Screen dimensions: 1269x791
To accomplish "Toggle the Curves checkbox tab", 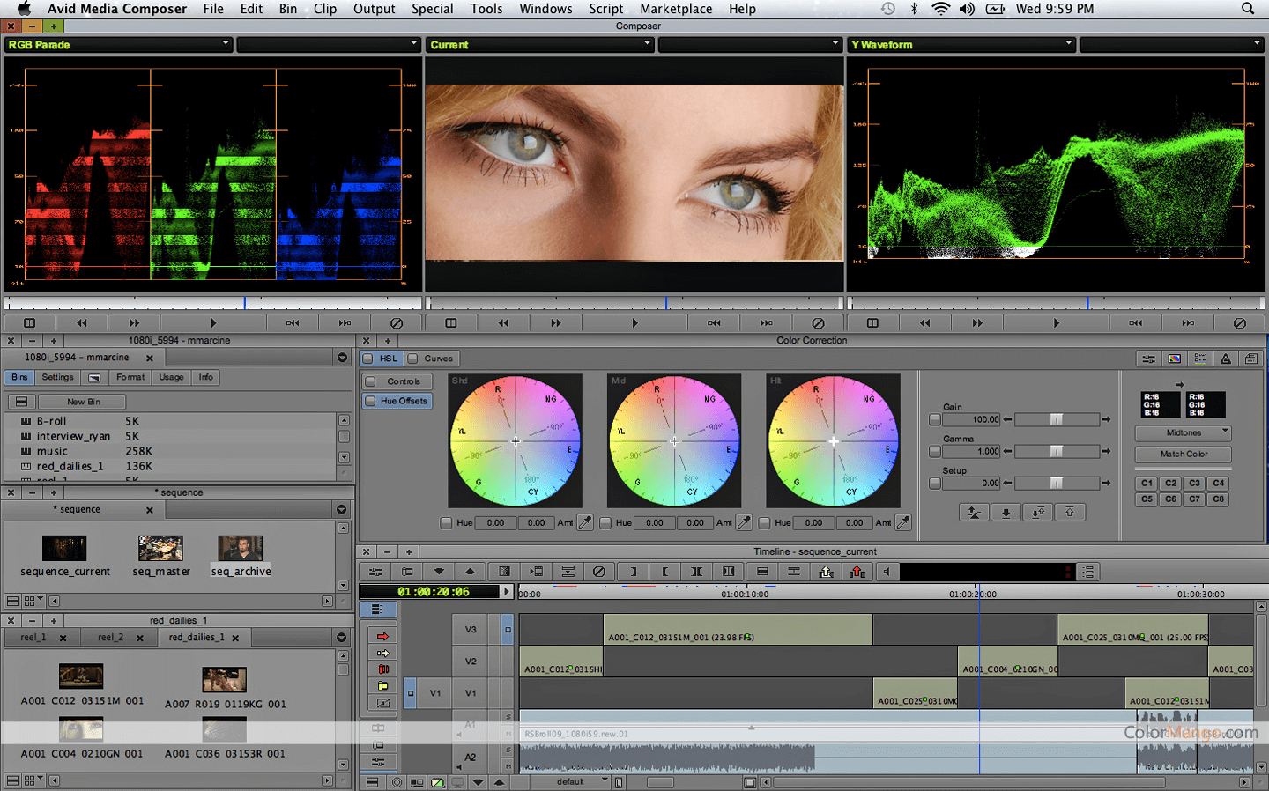I will [413, 359].
